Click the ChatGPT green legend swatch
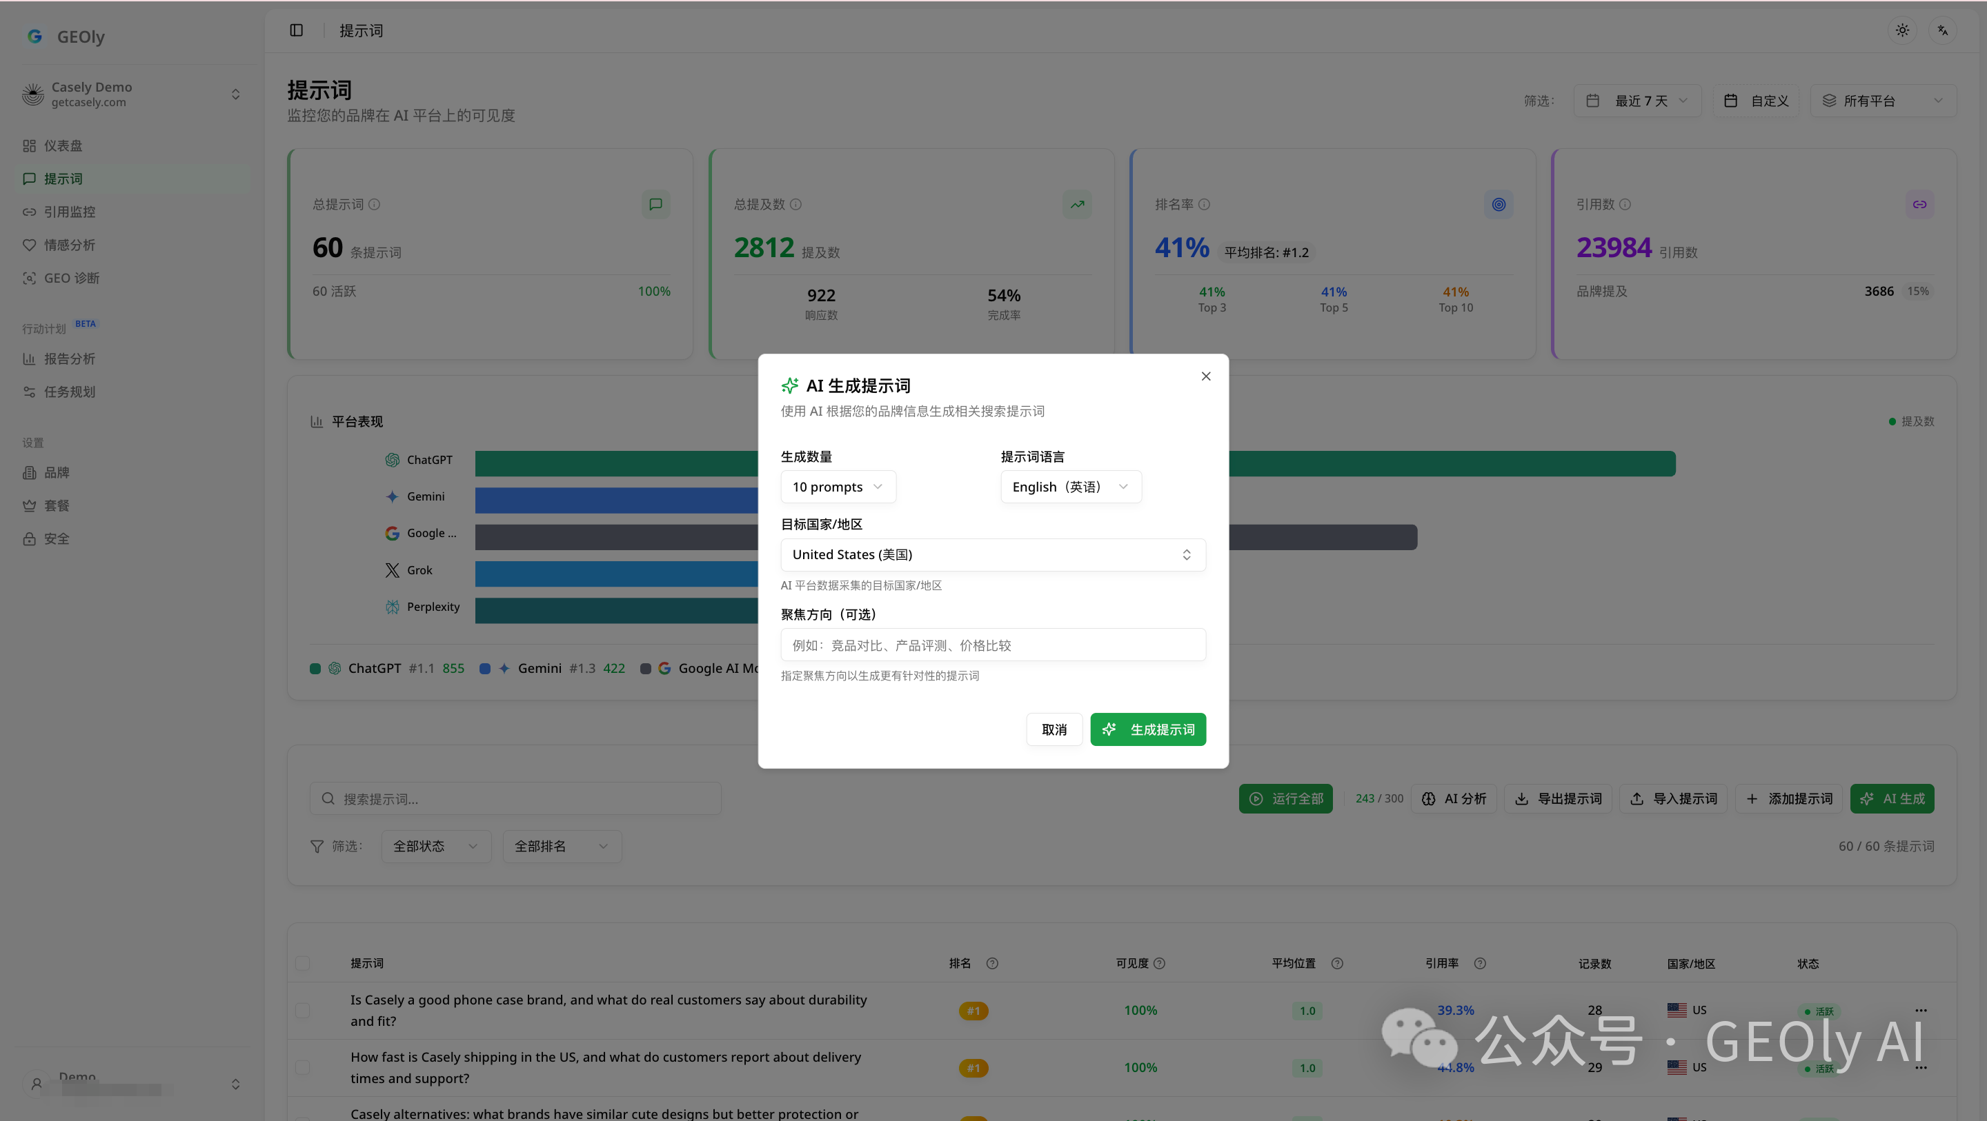Viewport: 1987px width, 1121px height. pyautogui.click(x=315, y=669)
